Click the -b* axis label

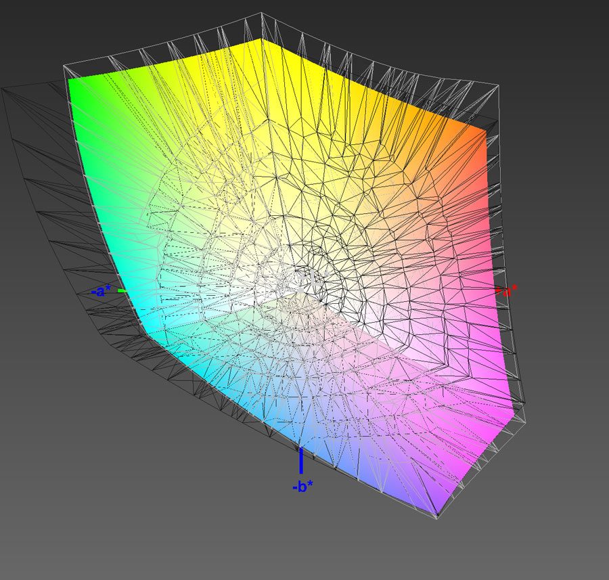(x=301, y=487)
